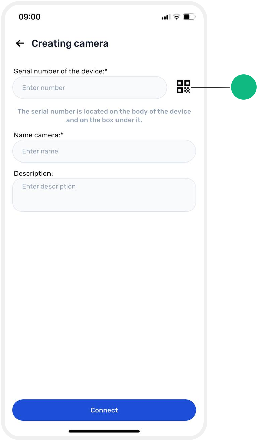Screen dimensions: 265x441
Task: Focus the Enter name camera field
Action: [x=104, y=151]
